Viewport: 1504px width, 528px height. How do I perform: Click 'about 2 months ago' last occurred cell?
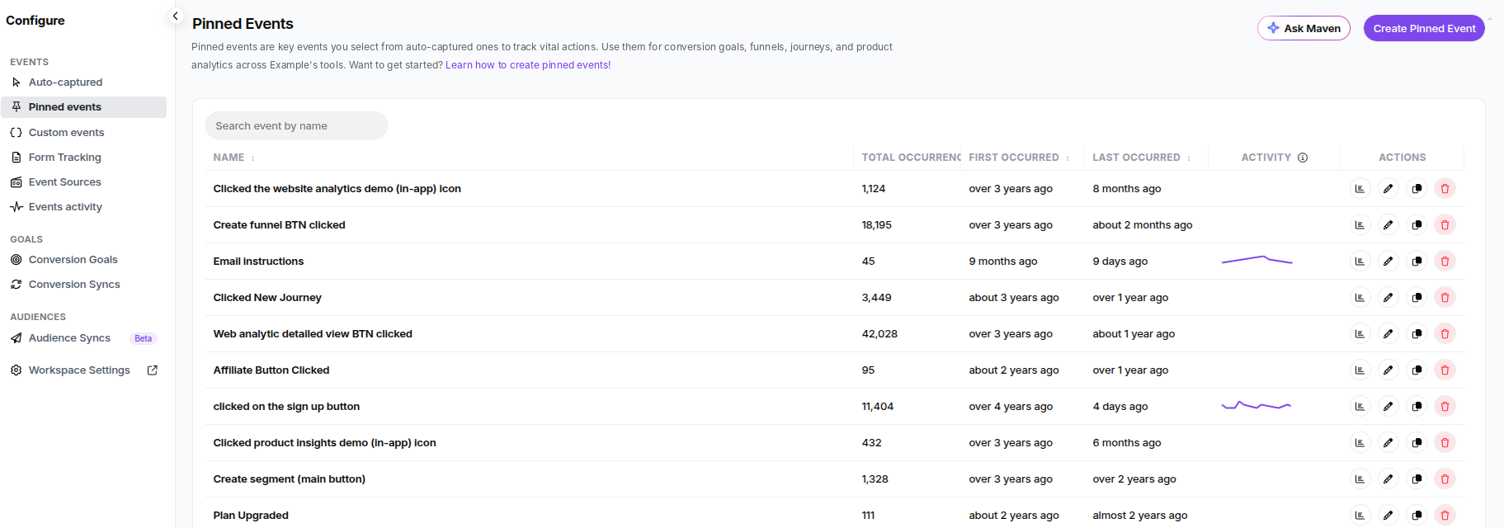(1143, 225)
